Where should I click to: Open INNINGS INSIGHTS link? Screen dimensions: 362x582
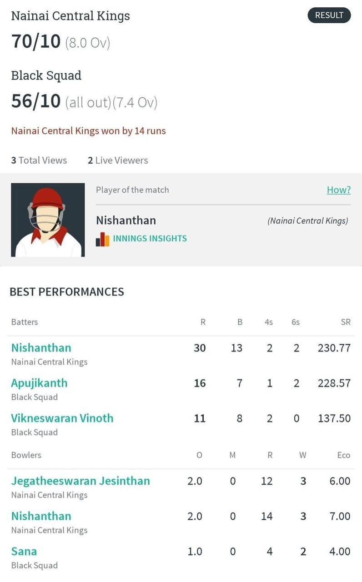tap(150, 238)
